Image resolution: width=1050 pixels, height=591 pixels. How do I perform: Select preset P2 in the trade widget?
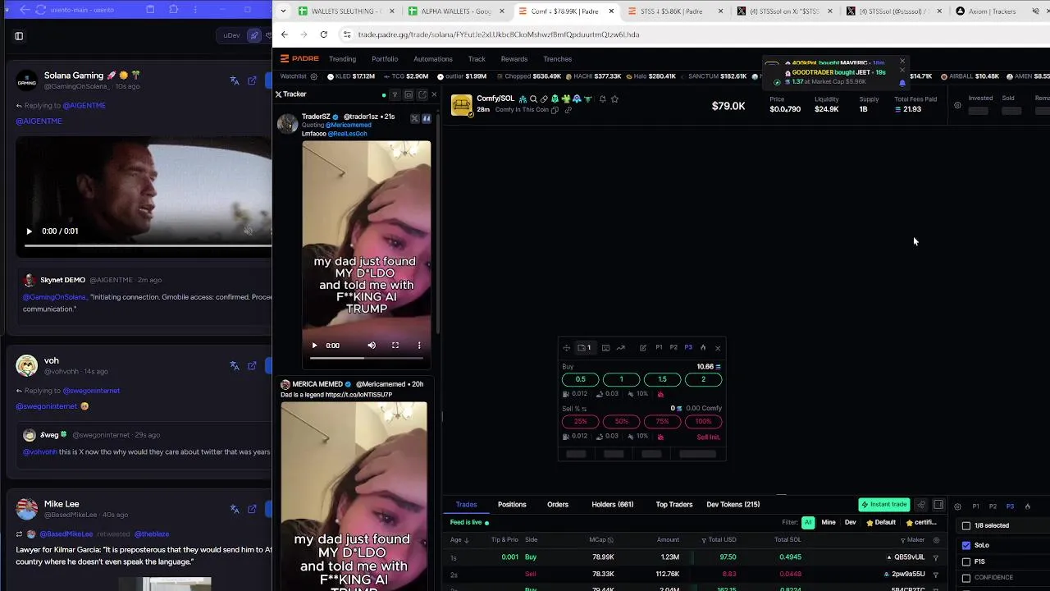673,347
